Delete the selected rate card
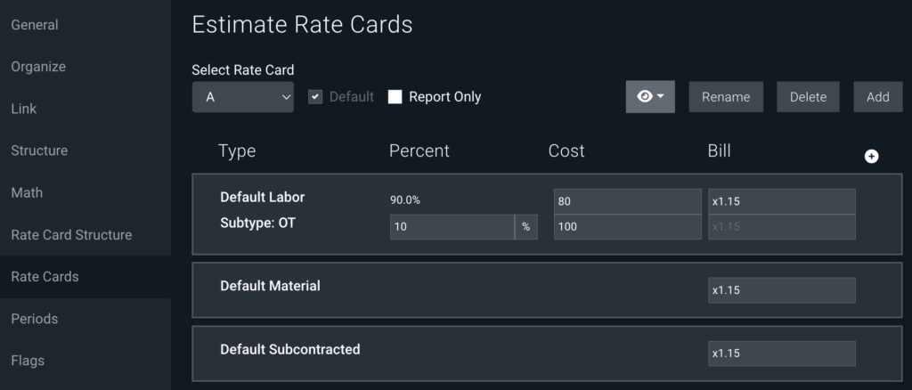This screenshot has width=912, height=390. tap(808, 97)
